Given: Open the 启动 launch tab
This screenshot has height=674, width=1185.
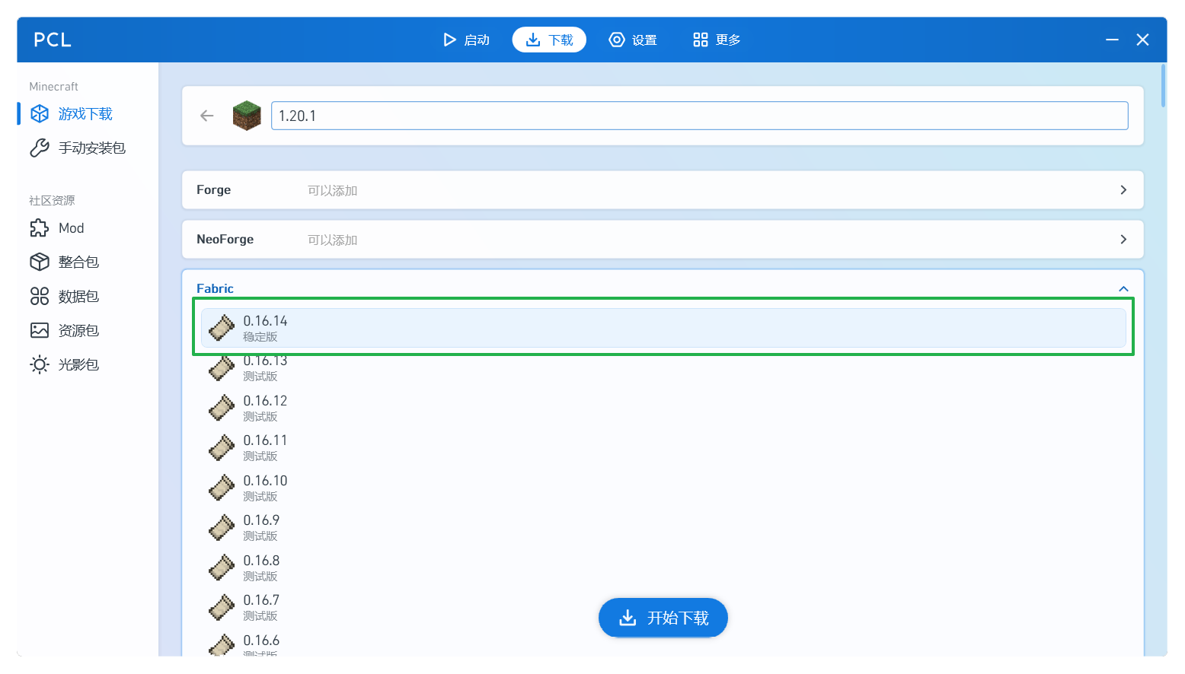Looking at the screenshot, I should [466, 40].
